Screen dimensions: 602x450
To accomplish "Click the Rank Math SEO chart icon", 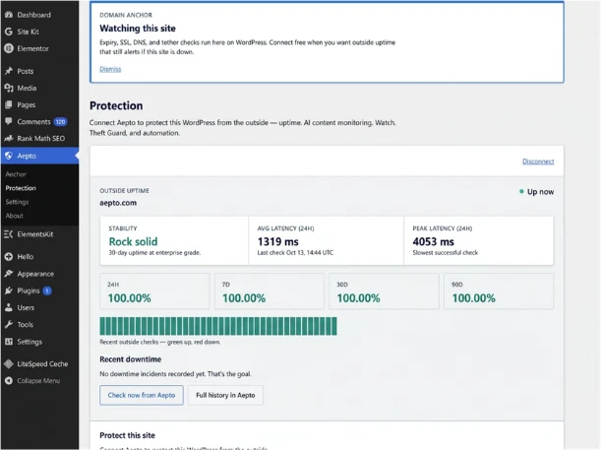I will [9, 138].
